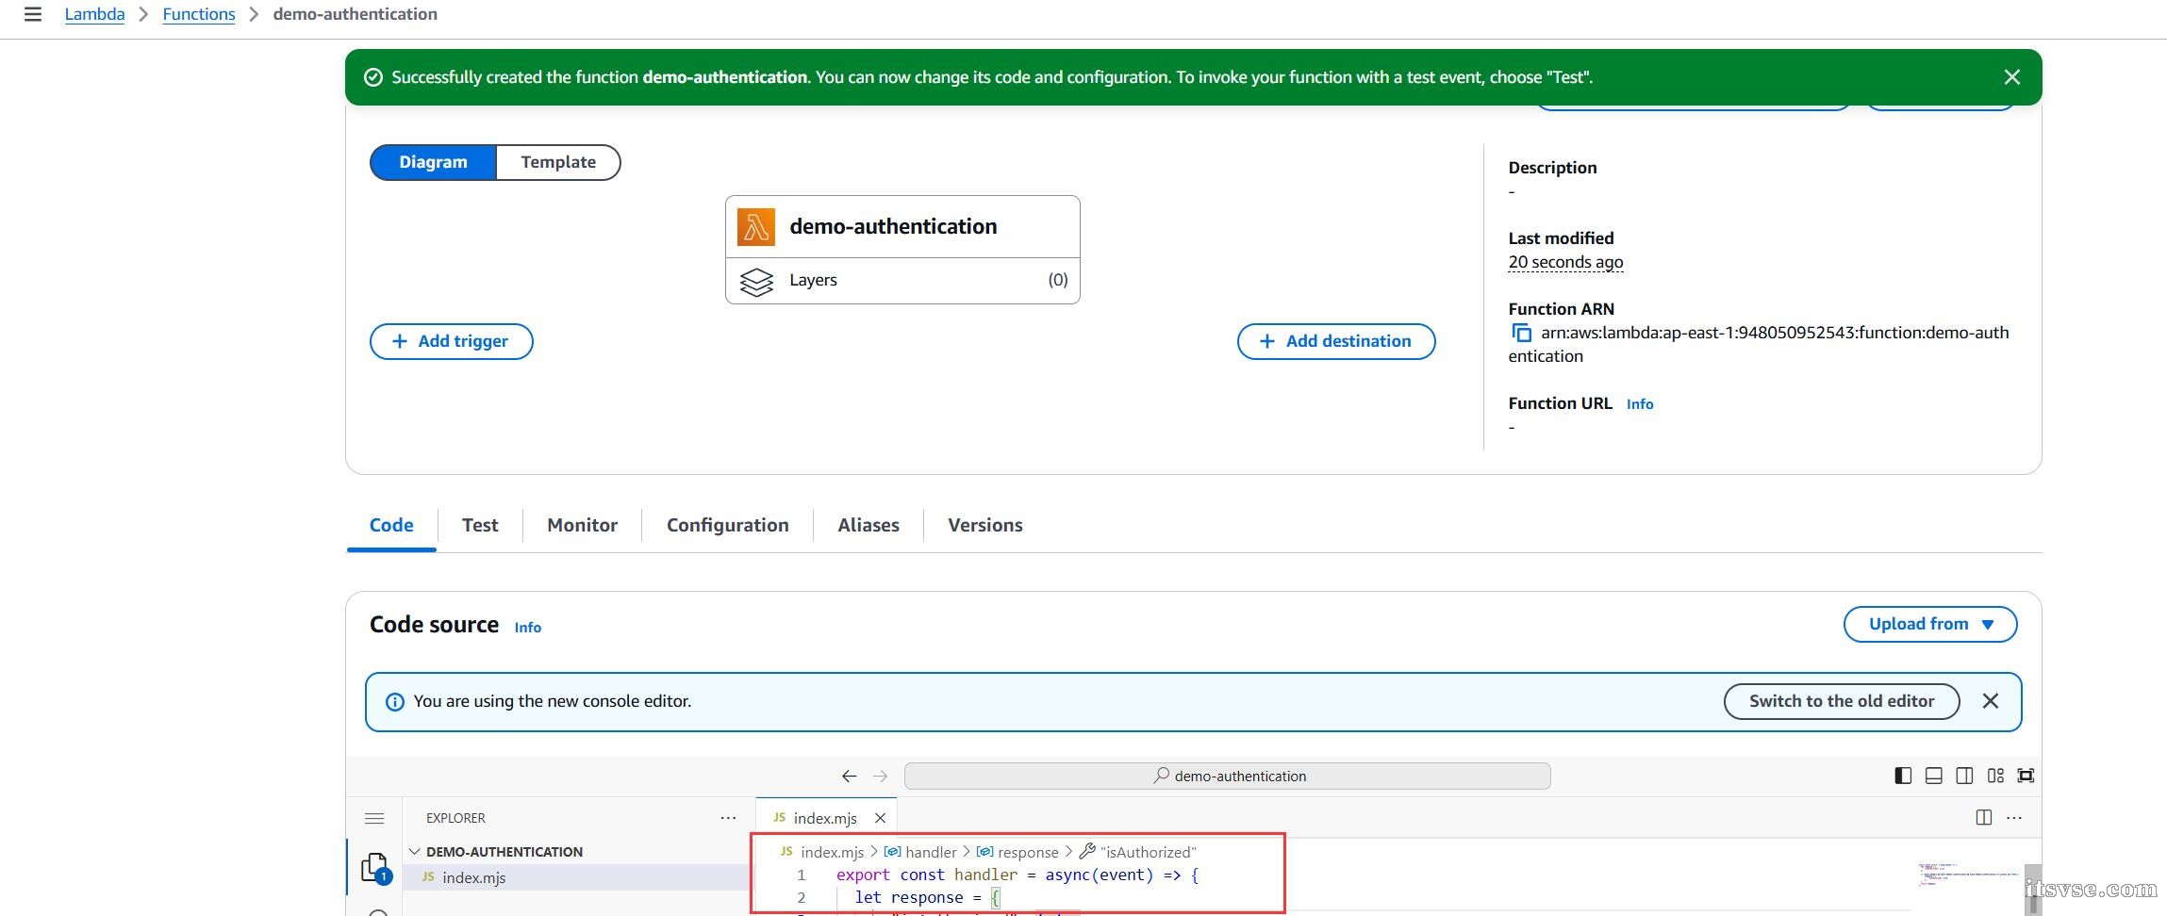Open Function URL Info link
Image resolution: width=2167 pixels, height=916 pixels.
coord(1639,404)
